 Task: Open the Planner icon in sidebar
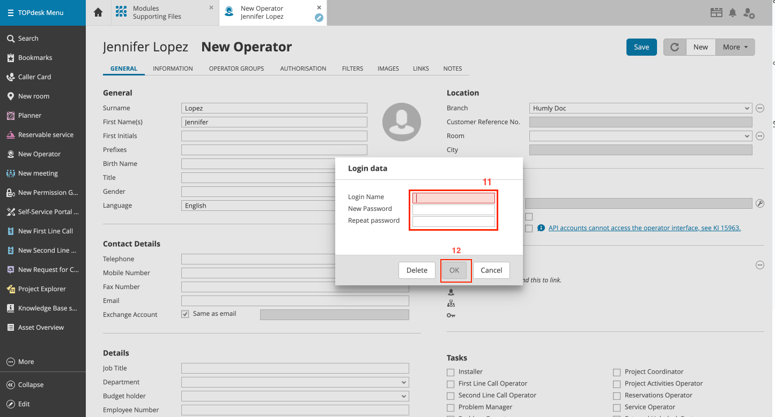(x=10, y=116)
